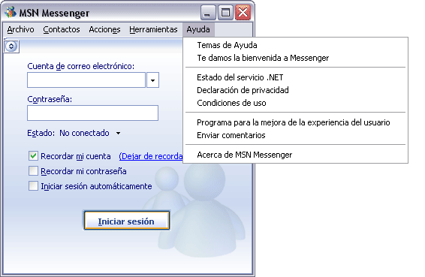The height and width of the screenshot is (277, 425).
Task: Enable Iniciar sesión automáticamente checkbox
Action: click(x=33, y=186)
